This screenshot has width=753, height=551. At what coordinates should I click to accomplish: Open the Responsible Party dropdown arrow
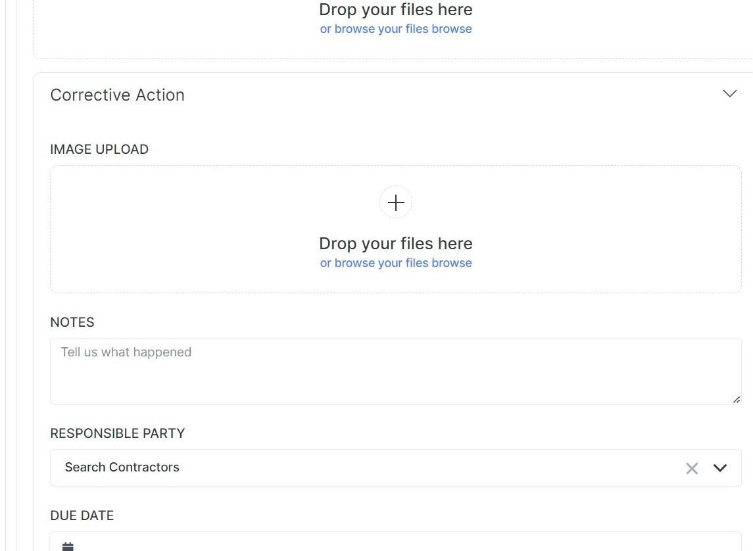[x=720, y=468]
